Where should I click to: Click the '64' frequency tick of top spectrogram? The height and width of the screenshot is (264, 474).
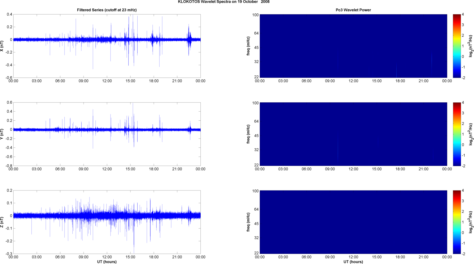pyautogui.click(x=256, y=33)
